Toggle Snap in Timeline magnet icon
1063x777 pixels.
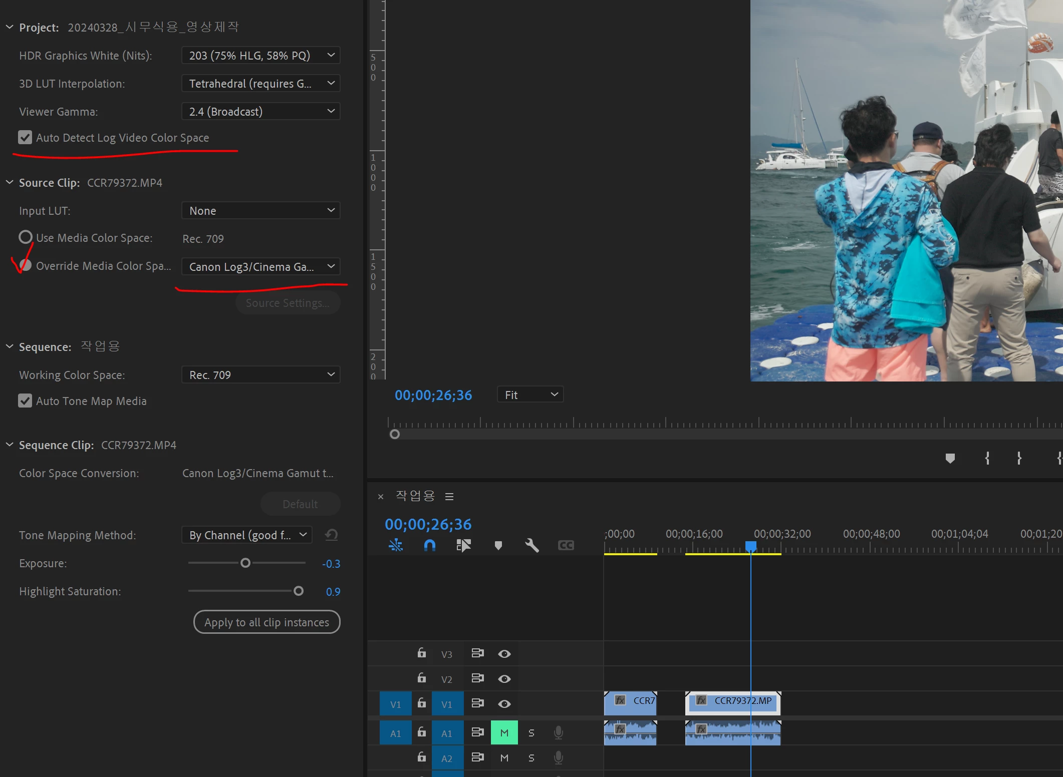tap(429, 545)
